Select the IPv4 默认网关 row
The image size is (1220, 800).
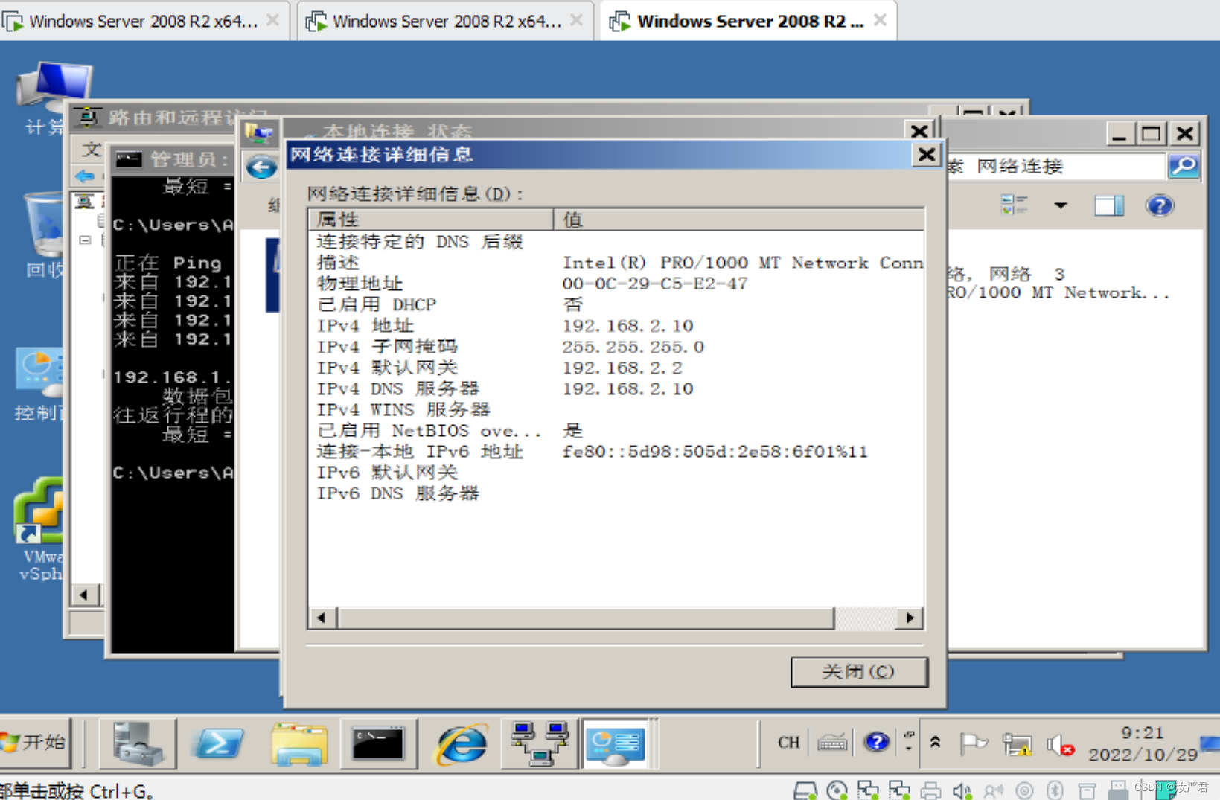[x=616, y=368]
